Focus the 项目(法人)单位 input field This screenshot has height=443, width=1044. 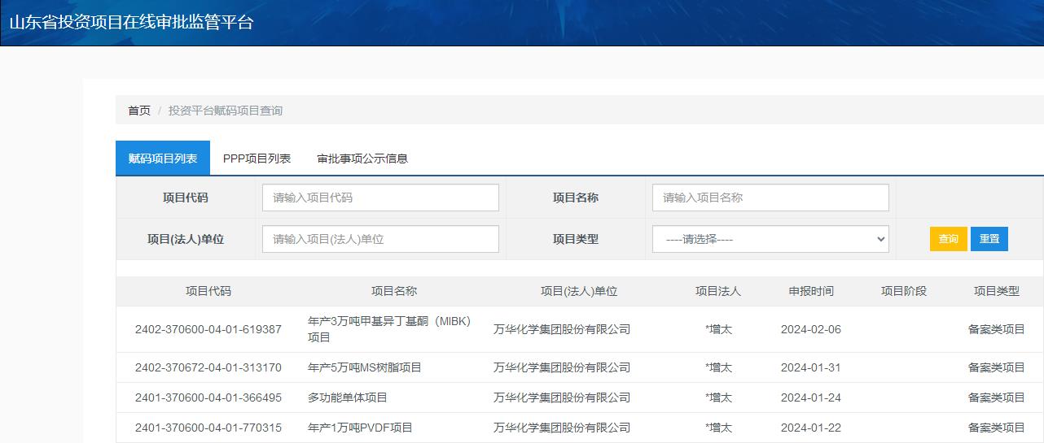[x=380, y=239]
